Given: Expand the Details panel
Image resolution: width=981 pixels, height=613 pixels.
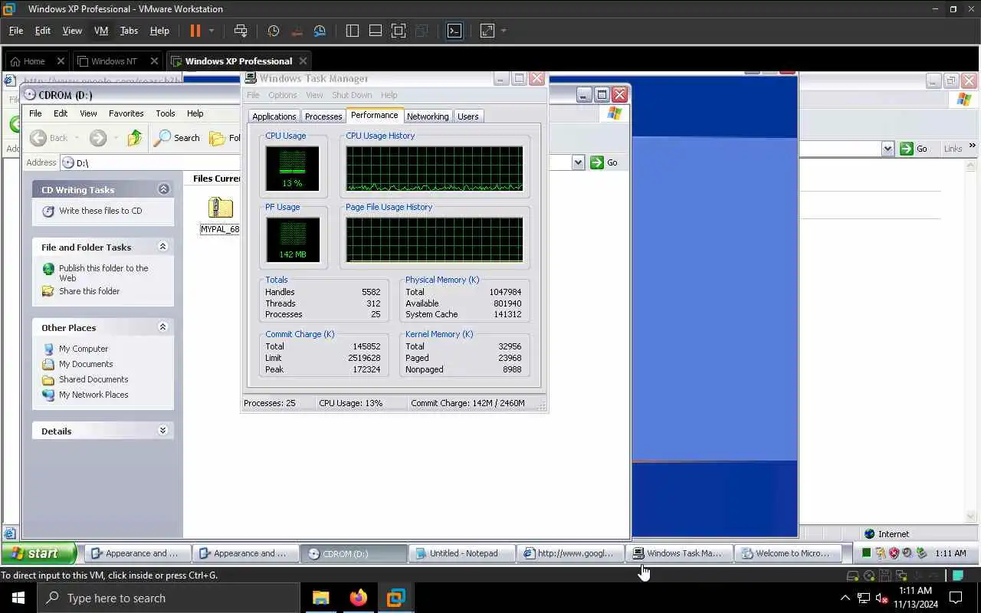Looking at the screenshot, I should [x=163, y=431].
